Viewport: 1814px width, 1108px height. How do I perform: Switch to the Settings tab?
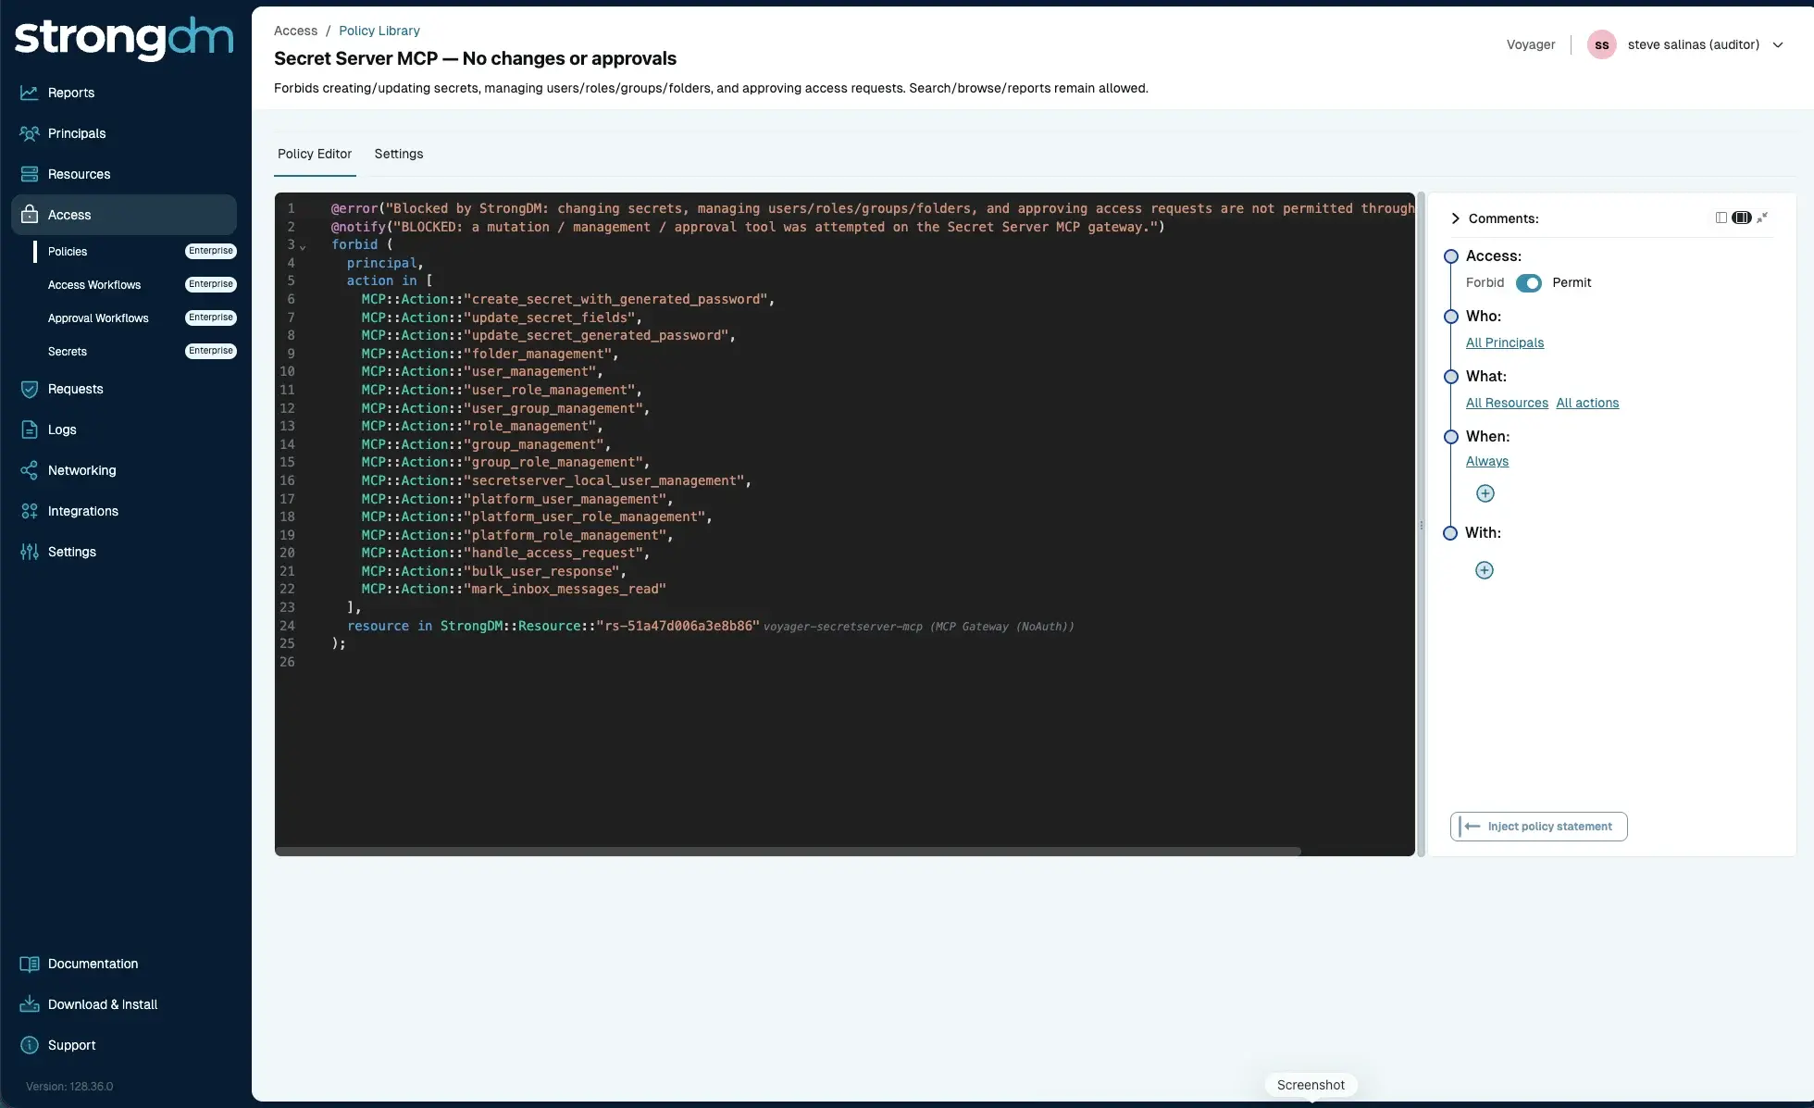[x=399, y=154]
